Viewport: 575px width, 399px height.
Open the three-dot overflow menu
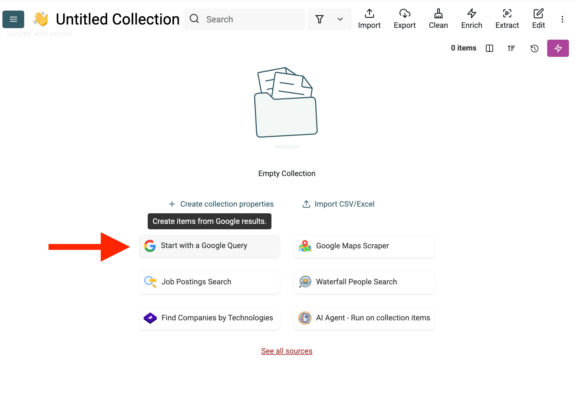(x=562, y=19)
